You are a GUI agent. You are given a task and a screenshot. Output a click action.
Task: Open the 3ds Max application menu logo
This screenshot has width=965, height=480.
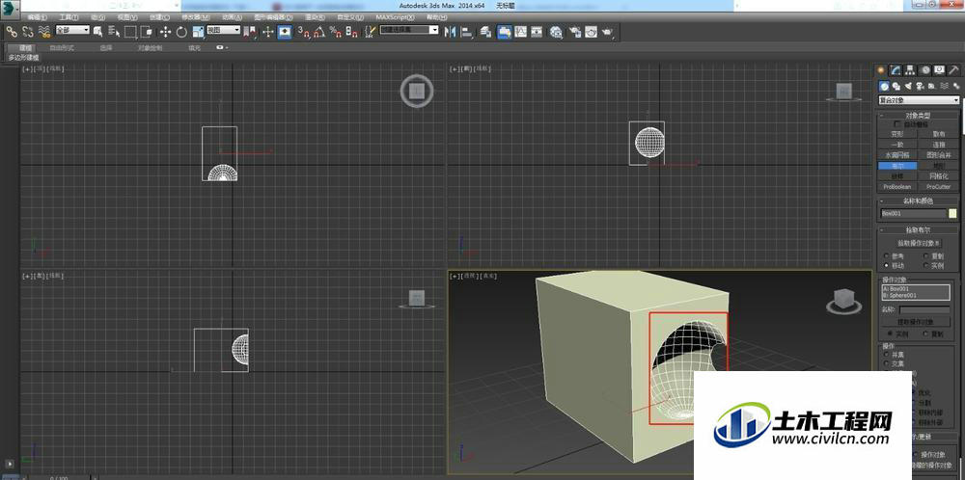(10, 11)
